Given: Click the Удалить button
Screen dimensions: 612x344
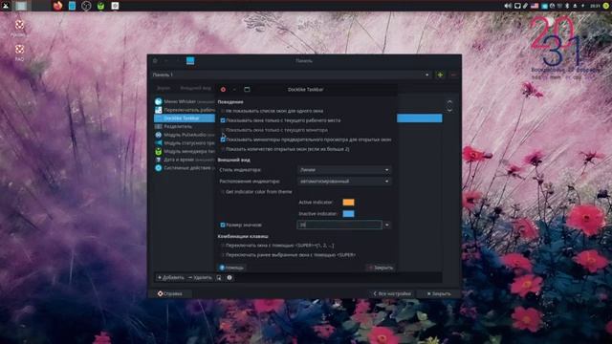Looking at the screenshot, I should tap(200, 278).
